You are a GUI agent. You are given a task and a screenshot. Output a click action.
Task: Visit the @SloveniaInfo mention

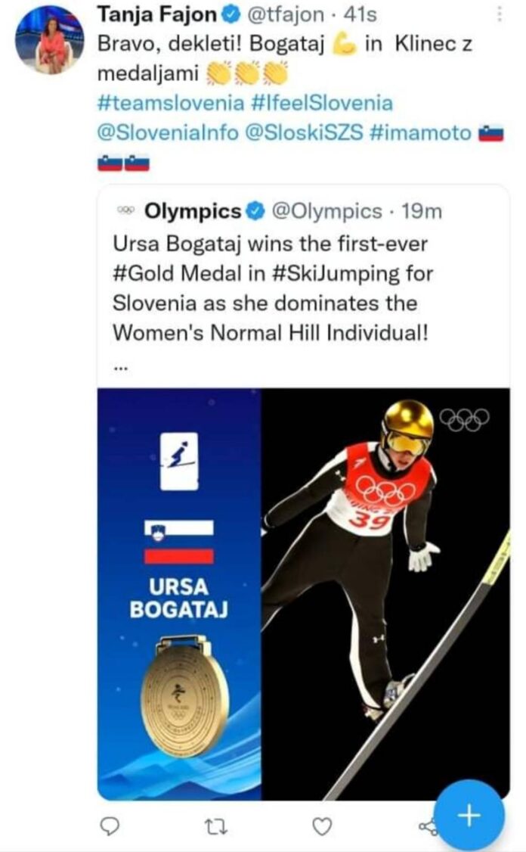pyautogui.click(x=168, y=132)
